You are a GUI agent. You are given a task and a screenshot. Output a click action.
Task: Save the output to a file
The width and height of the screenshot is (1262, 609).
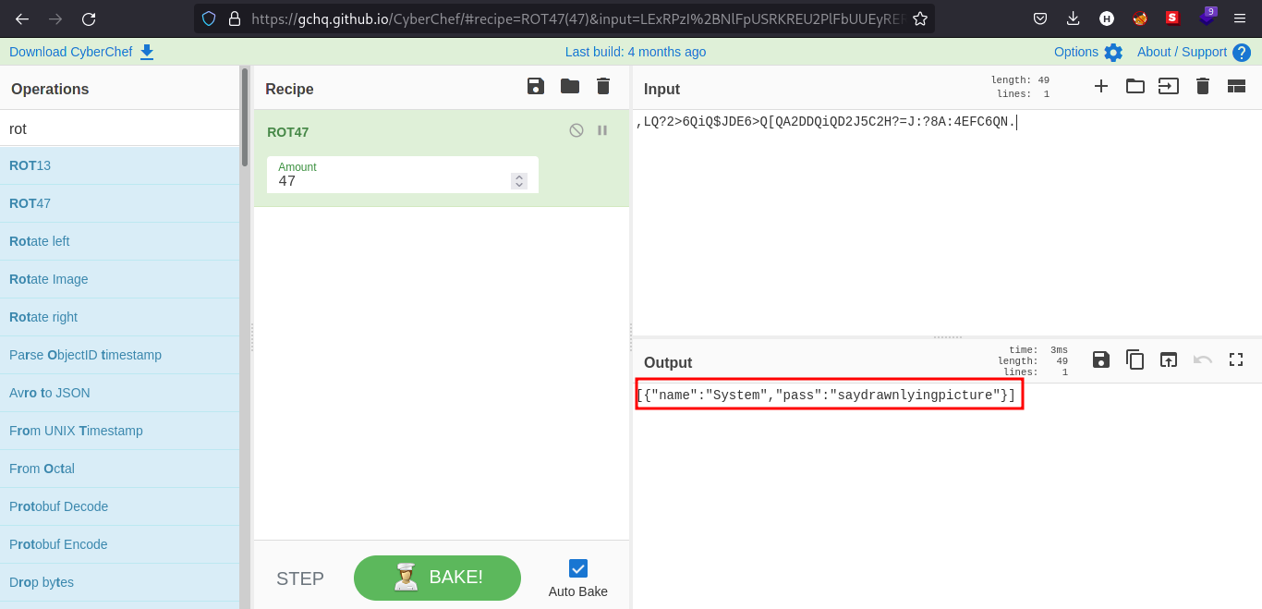[x=1100, y=360]
